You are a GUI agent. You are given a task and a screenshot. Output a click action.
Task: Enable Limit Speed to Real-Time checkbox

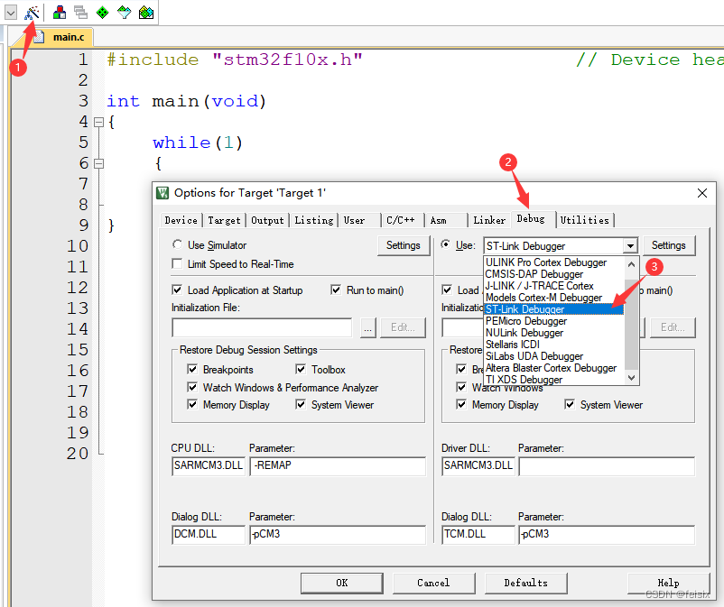(177, 263)
